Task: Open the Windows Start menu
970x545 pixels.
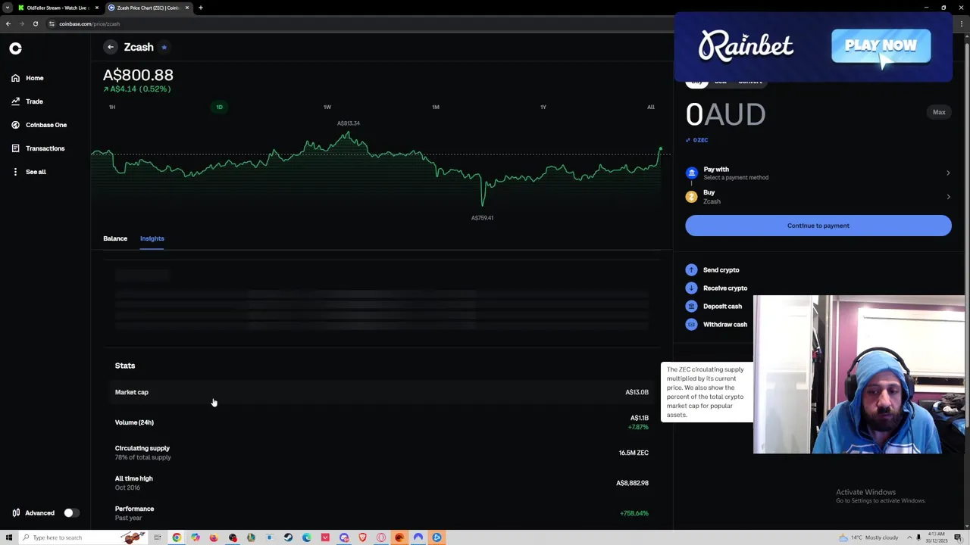Action: tap(8, 537)
